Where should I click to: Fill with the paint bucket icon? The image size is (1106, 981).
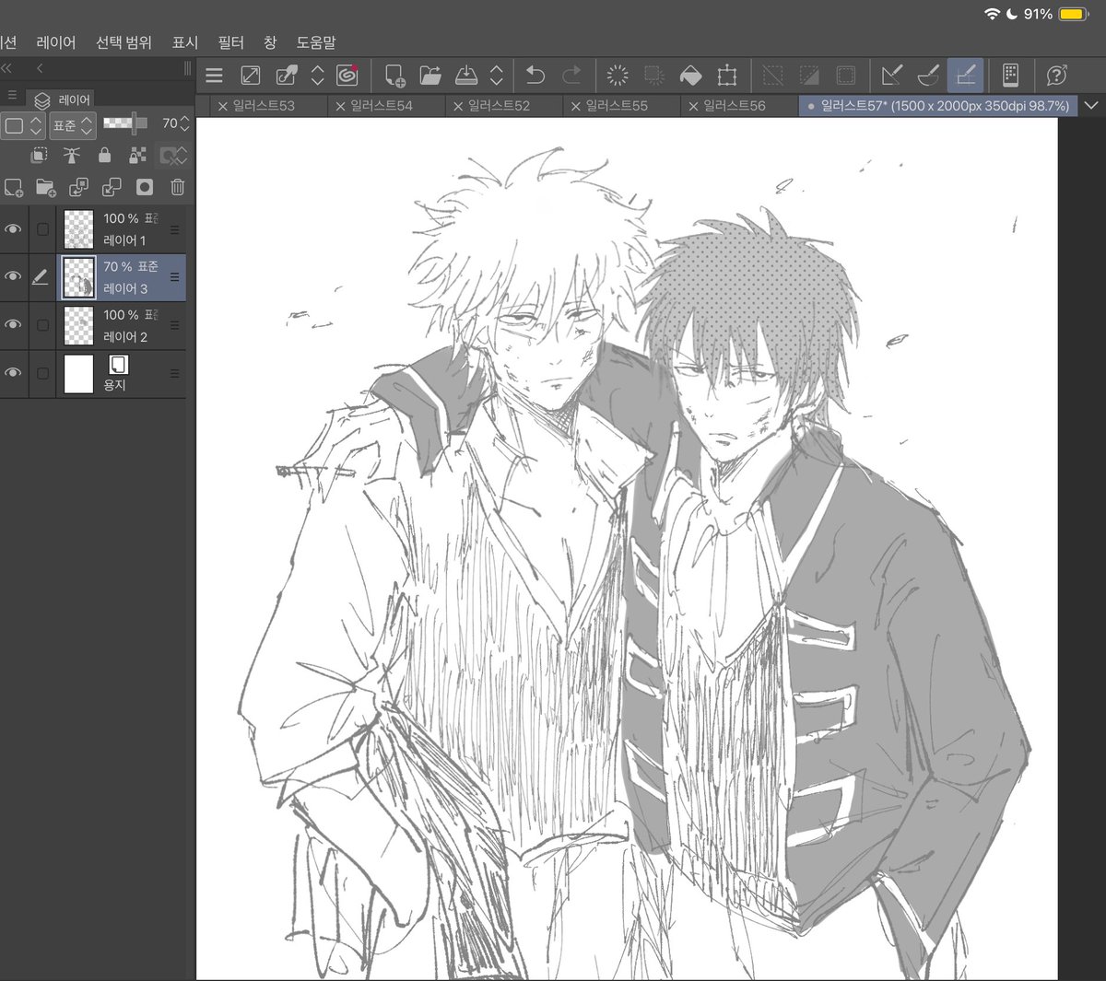690,76
